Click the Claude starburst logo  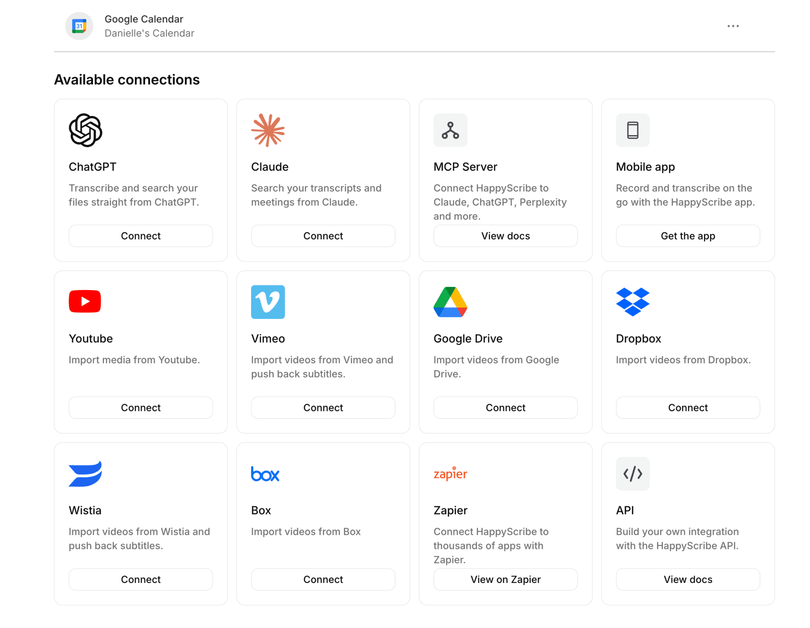coord(268,130)
